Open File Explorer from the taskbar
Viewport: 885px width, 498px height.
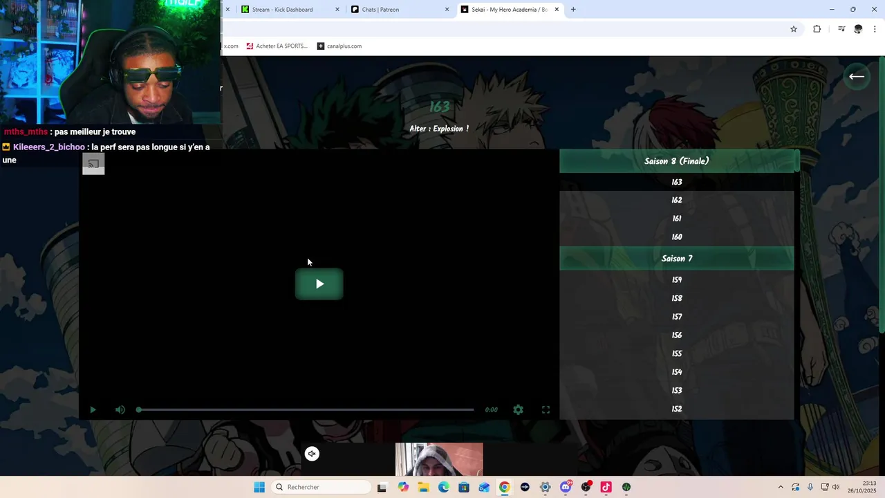click(423, 487)
